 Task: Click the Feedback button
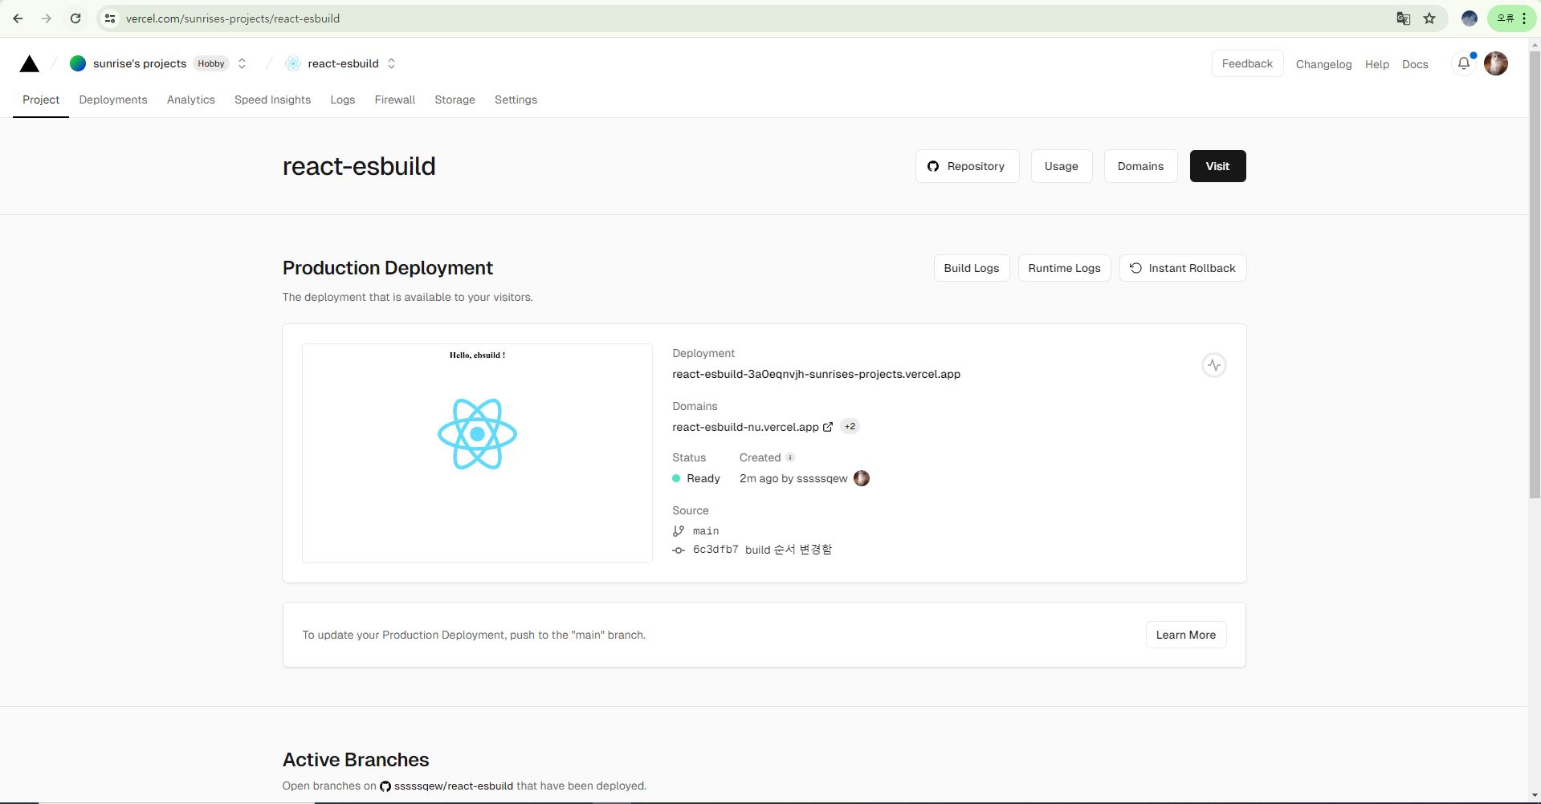click(1247, 63)
